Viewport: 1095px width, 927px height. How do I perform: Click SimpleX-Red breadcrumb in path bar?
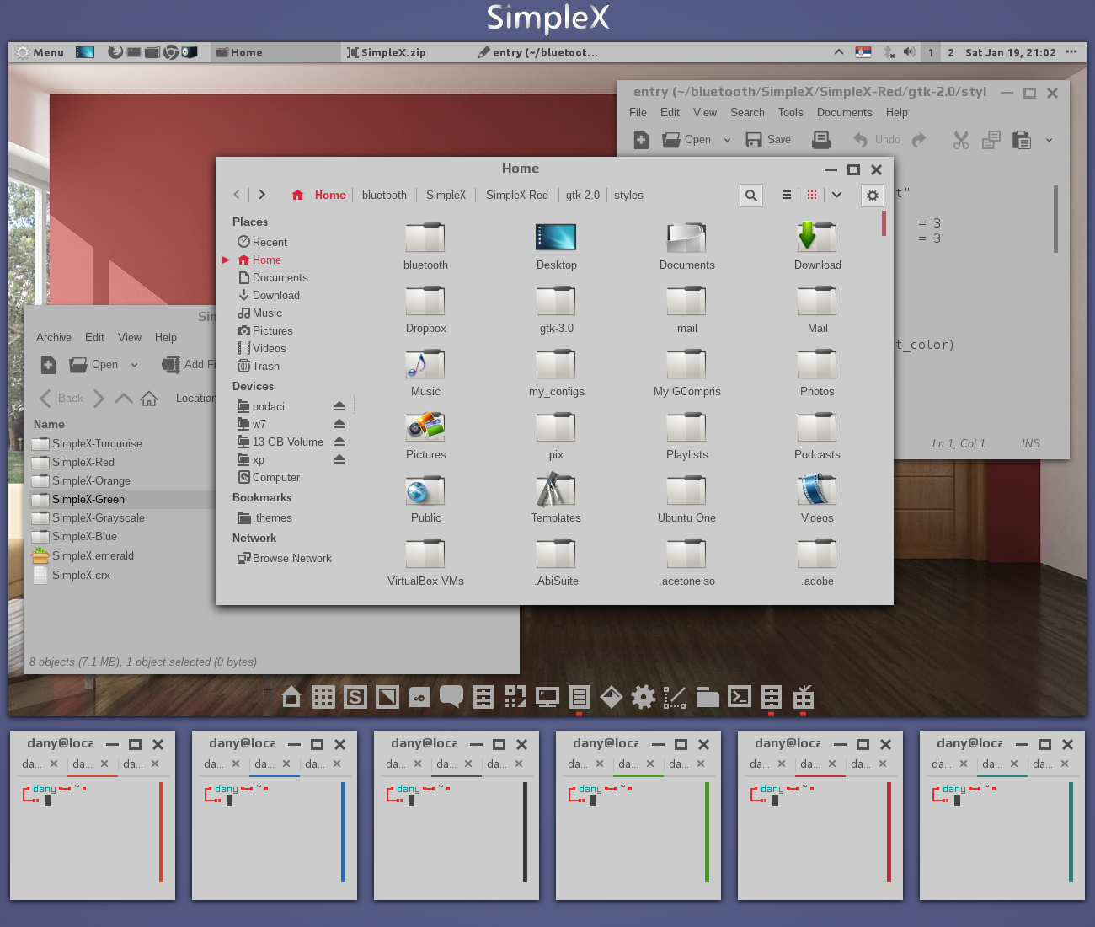517,196
